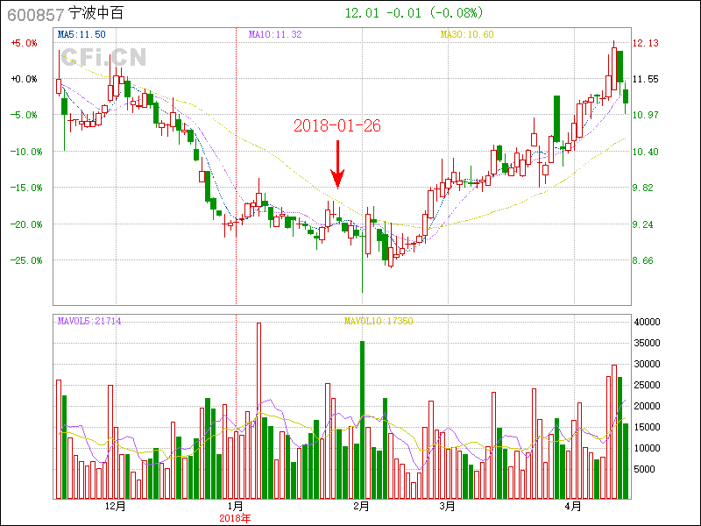Click the 35000 volume axis label
This screenshot has height=526, width=701.
click(647, 343)
